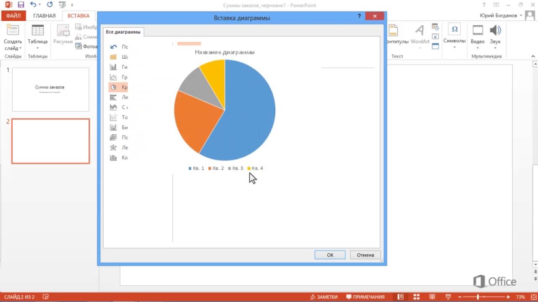Click the Колонтитулы icon
Viewport: 538px width, 302px height.
coord(393,30)
